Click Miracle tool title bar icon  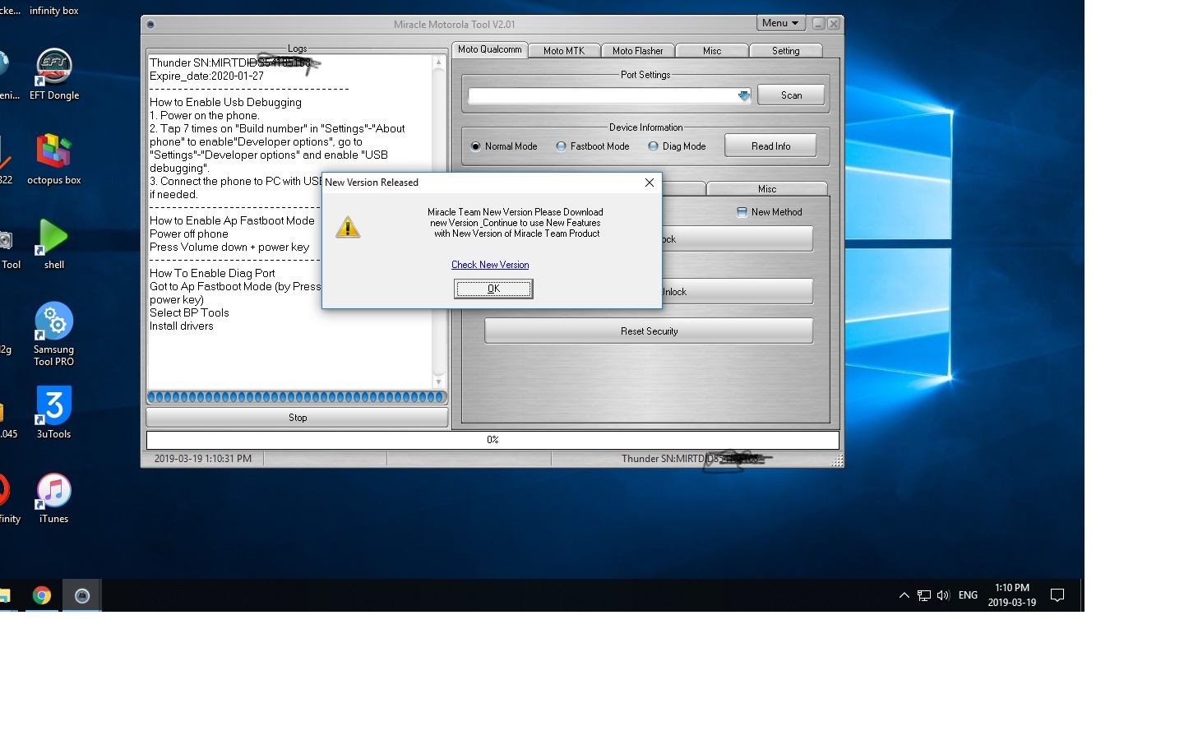point(150,24)
